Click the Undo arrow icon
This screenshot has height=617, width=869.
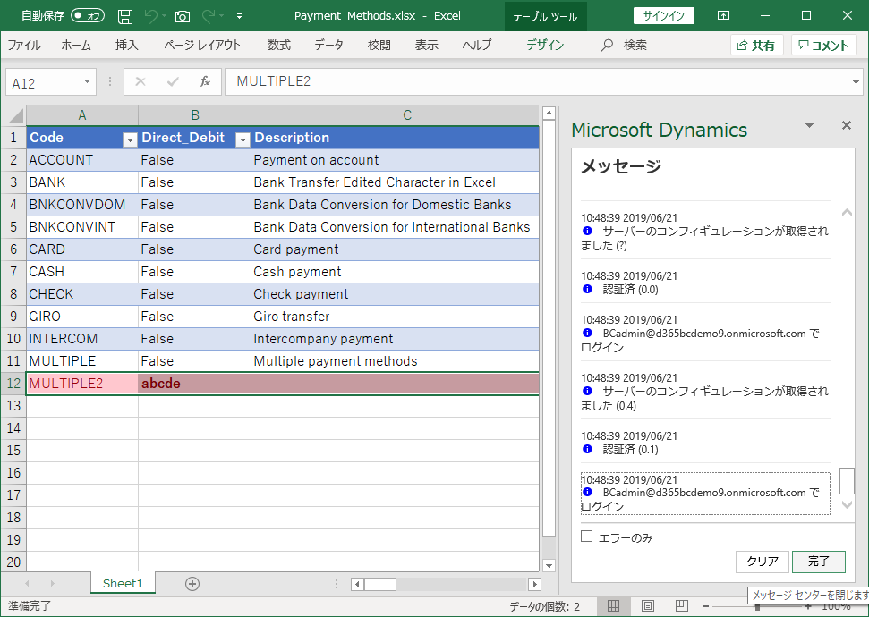click(x=151, y=16)
